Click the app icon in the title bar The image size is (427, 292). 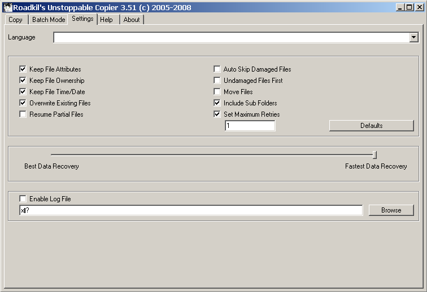pos(8,7)
